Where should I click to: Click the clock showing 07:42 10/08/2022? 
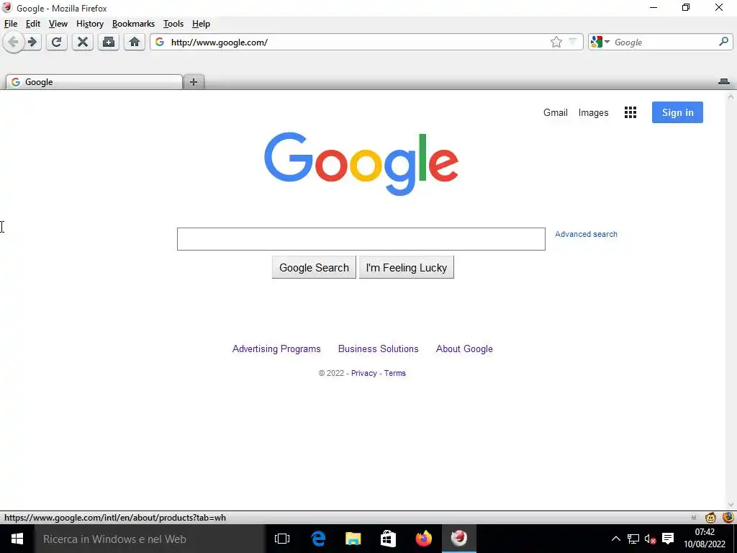[x=705, y=539]
